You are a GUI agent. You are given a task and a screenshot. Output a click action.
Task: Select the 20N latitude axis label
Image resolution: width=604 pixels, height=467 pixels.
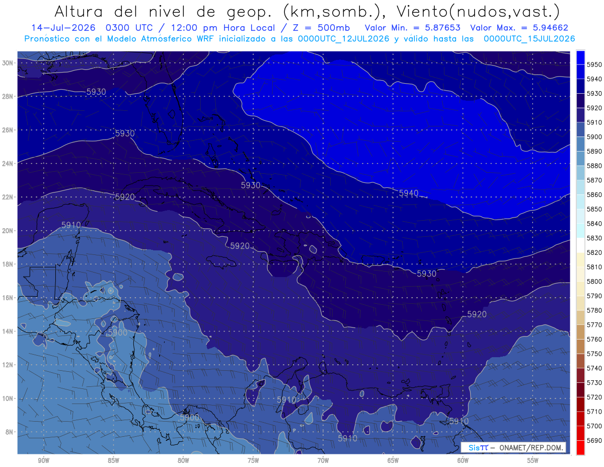coord(7,231)
